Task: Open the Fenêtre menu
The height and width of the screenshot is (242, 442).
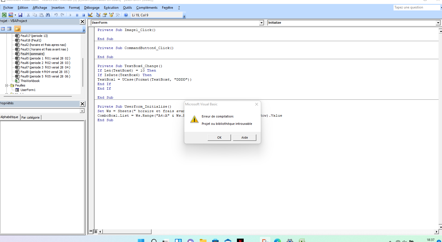Action: (x=167, y=8)
